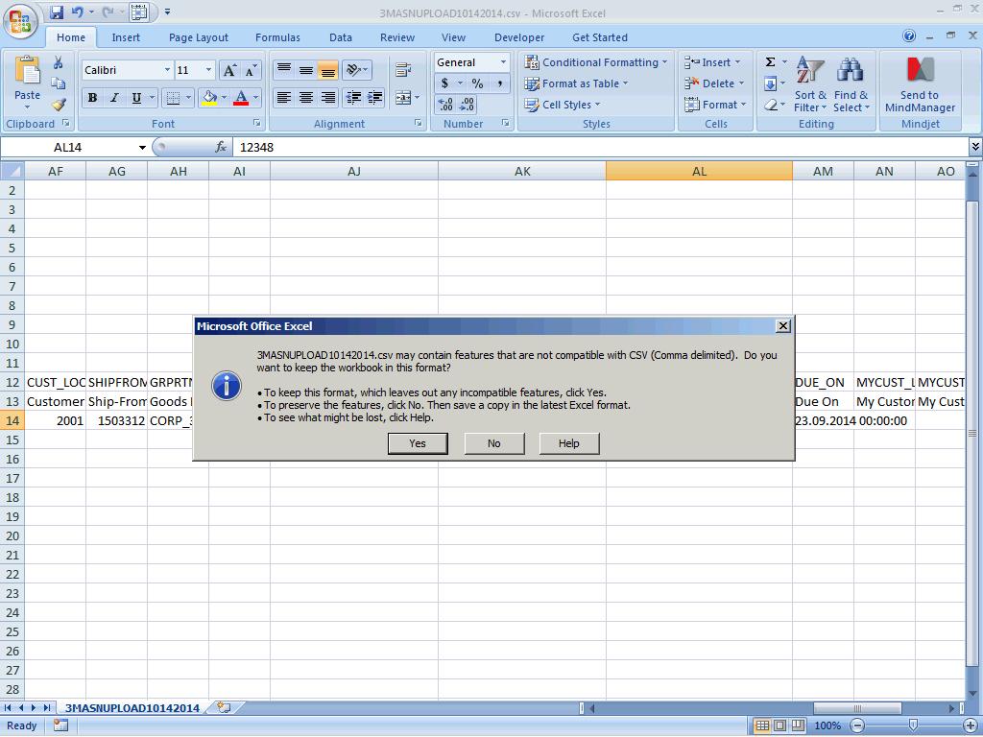This screenshot has width=983, height=737.
Task: Click the horizontal scrollbar thumb
Action: coord(857,708)
